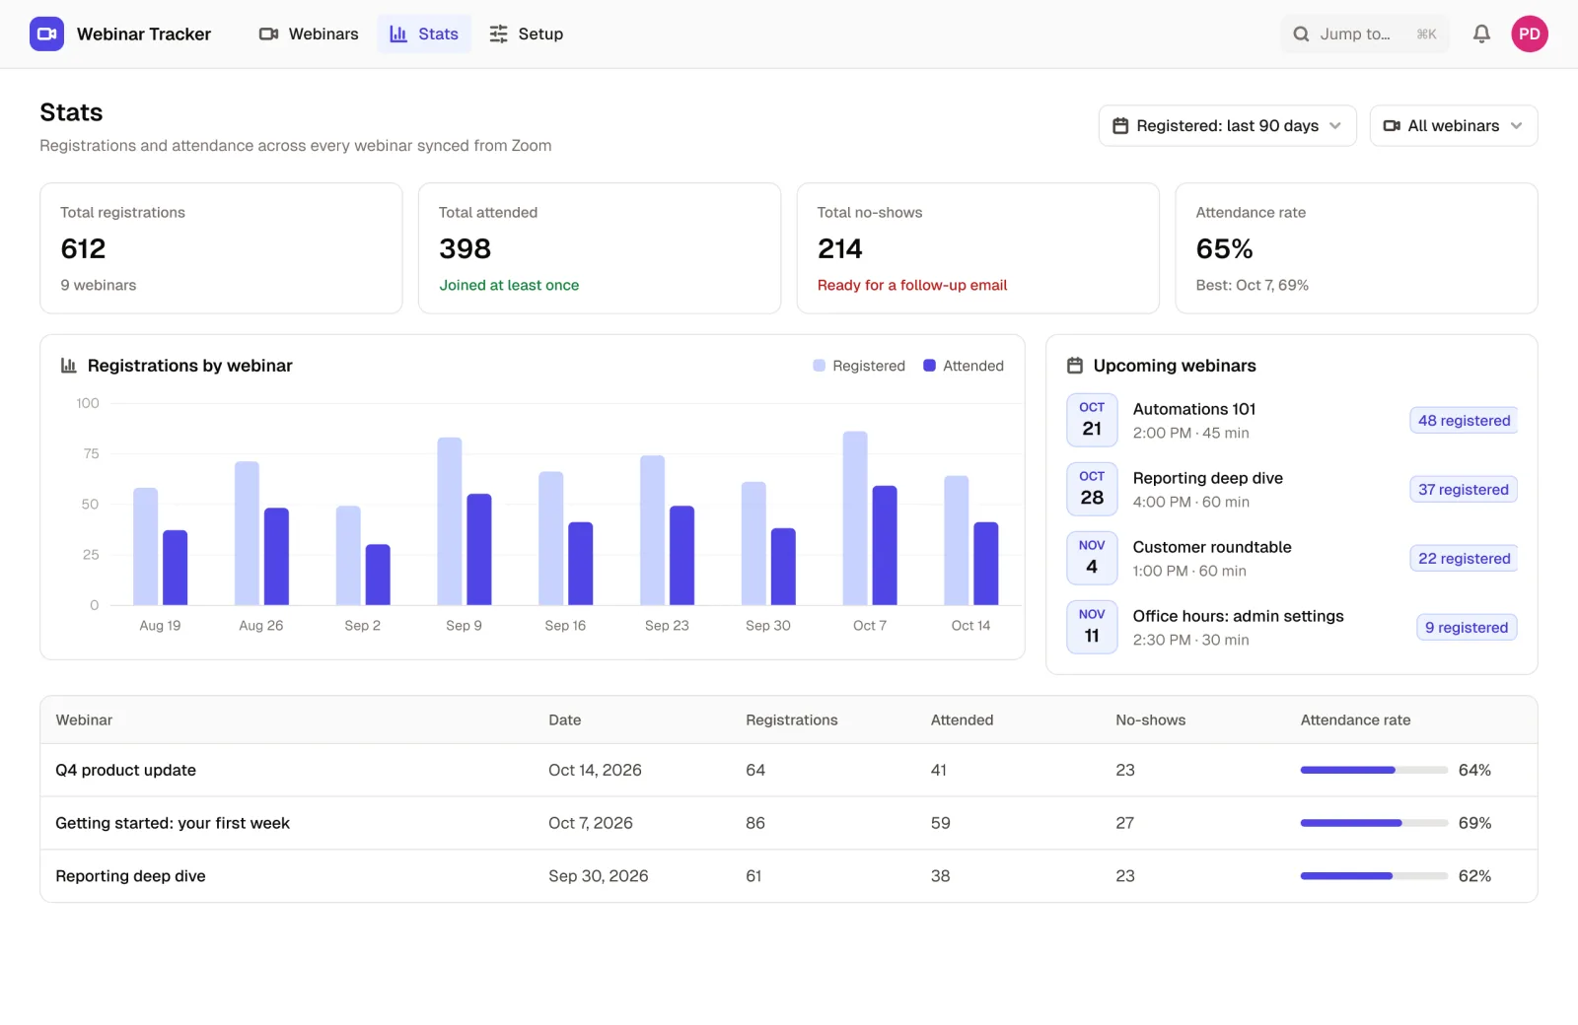
Task: Click the 9 registered badge
Action: tap(1467, 628)
